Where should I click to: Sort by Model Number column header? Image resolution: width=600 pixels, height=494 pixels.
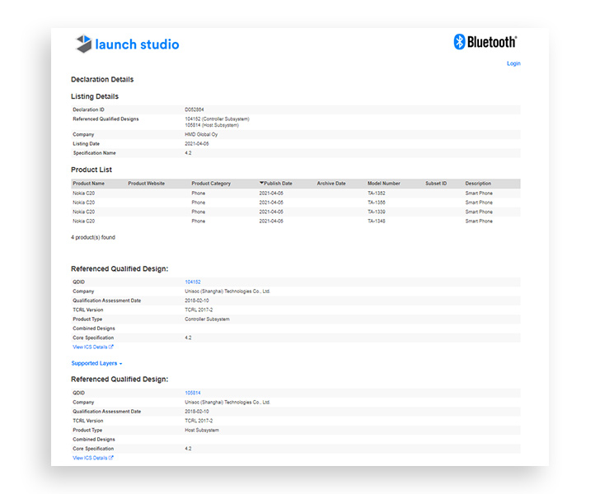[x=384, y=184]
